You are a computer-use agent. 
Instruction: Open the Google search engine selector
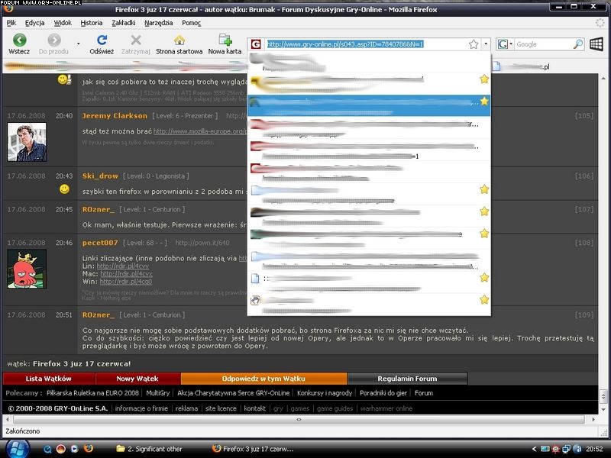506,44
